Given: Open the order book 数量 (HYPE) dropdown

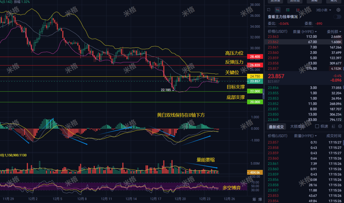Looking at the screenshot, I should [305, 31].
